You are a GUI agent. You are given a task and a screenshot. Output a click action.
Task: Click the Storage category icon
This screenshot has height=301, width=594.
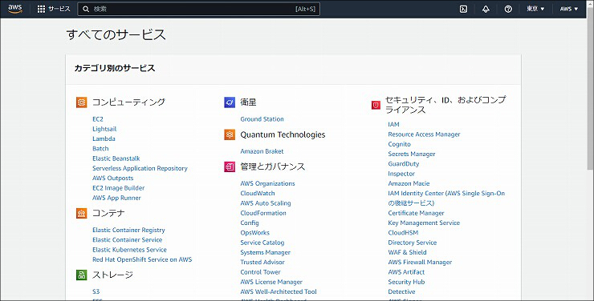(x=81, y=275)
